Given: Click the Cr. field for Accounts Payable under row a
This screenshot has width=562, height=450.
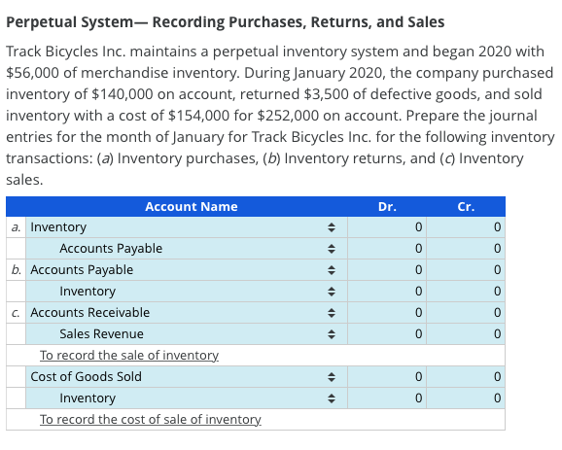Looking at the screenshot, I should pos(466,248).
